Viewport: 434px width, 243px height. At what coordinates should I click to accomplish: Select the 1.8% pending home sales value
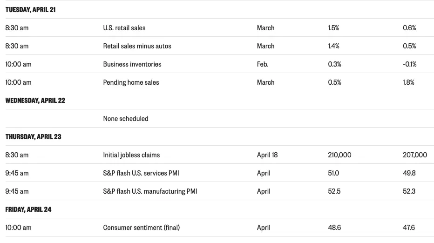click(x=408, y=82)
